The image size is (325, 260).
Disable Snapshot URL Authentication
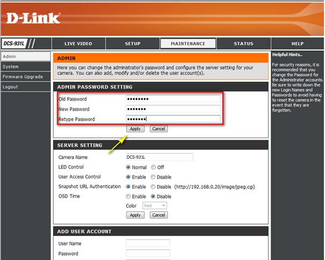[x=153, y=186]
